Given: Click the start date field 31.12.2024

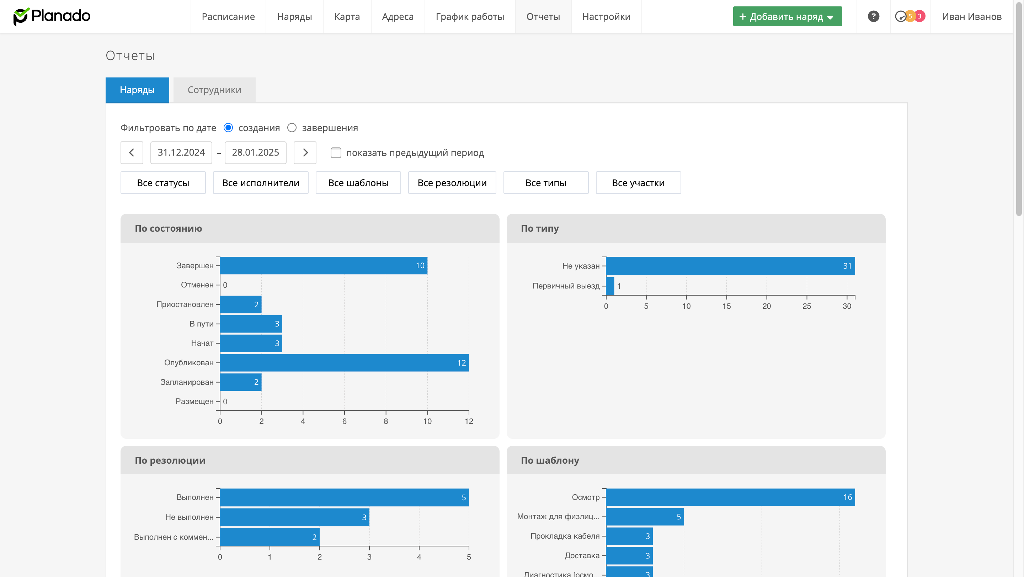Looking at the screenshot, I should (181, 152).
